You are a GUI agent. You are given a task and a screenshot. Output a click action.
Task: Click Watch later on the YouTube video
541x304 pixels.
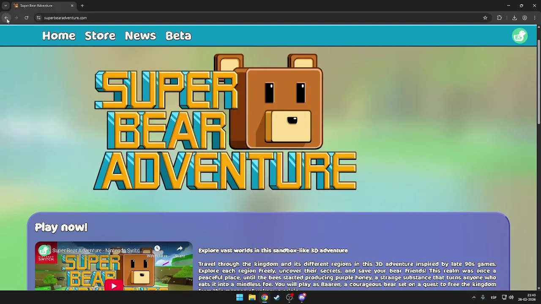tap(157, 251)
